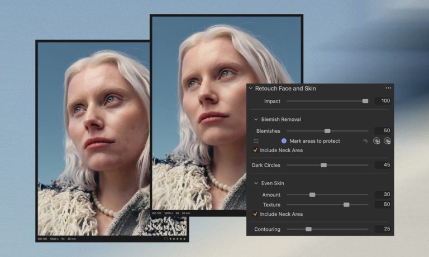Collapse the Blemish Removal section
The image size is (429, 257).
click(x=256, y=119)
